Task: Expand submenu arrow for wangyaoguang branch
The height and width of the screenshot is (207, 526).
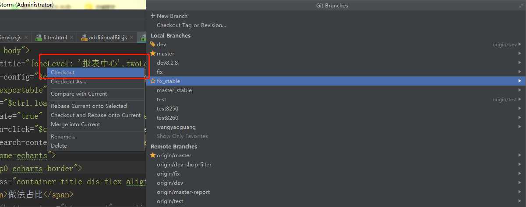Action: (x=520, y=127)
